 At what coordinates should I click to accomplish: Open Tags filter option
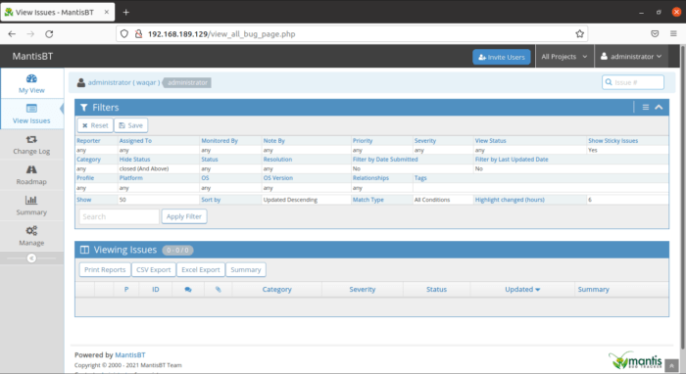coord(420,178)
